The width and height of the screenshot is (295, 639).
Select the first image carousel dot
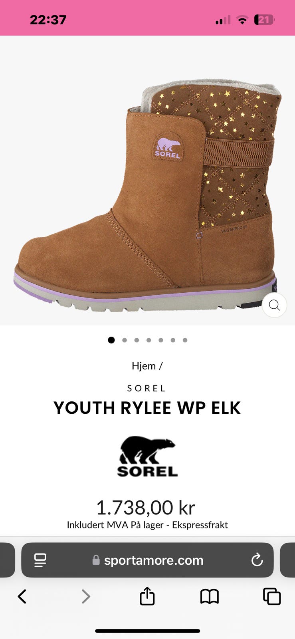click(x=111, y=340)
